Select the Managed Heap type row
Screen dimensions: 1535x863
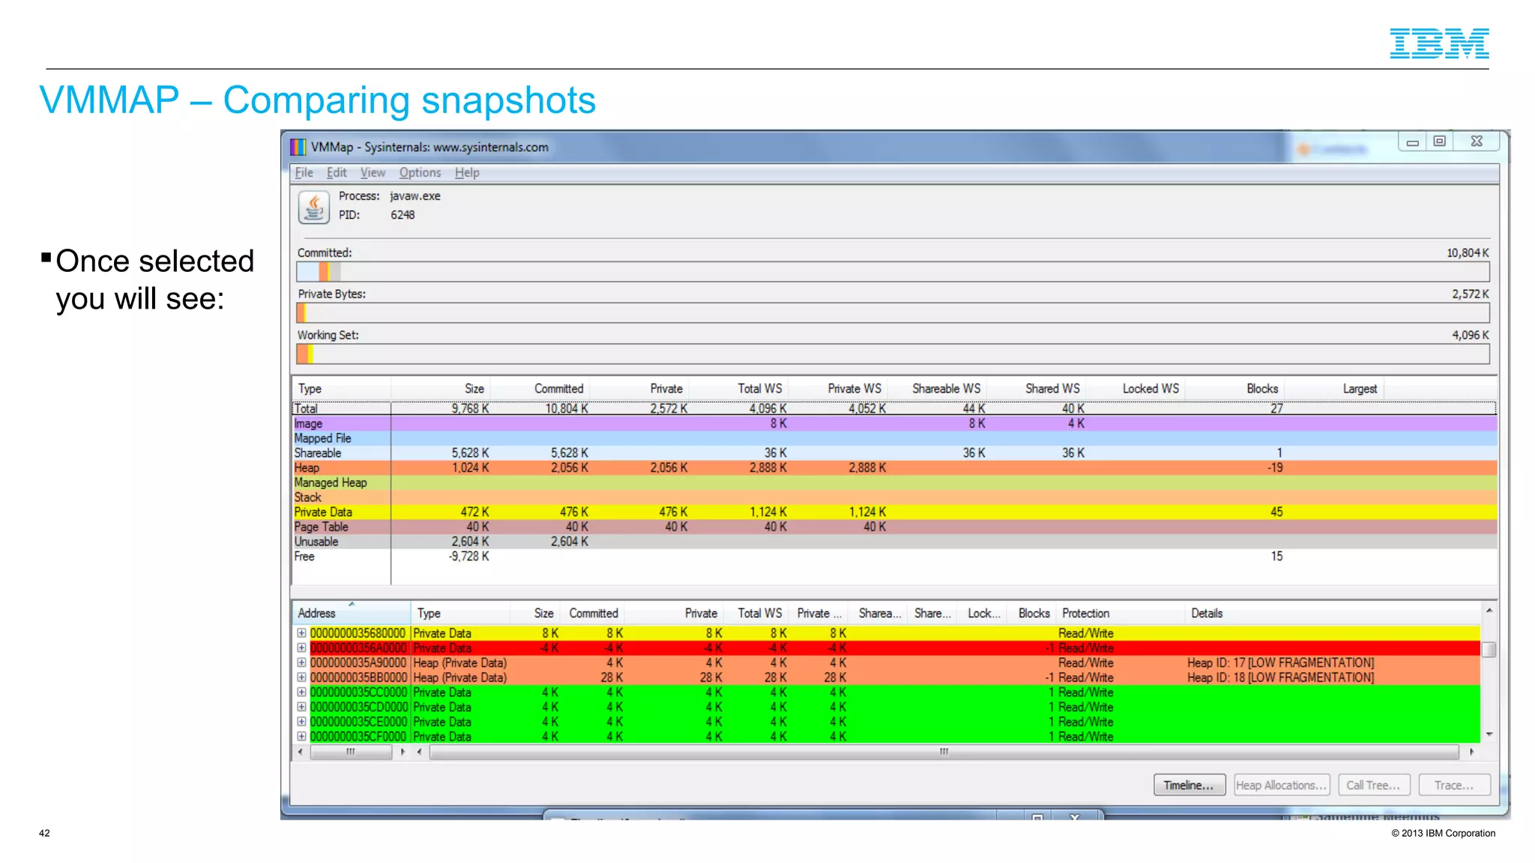pyautogui.click(x=894, y=482)
